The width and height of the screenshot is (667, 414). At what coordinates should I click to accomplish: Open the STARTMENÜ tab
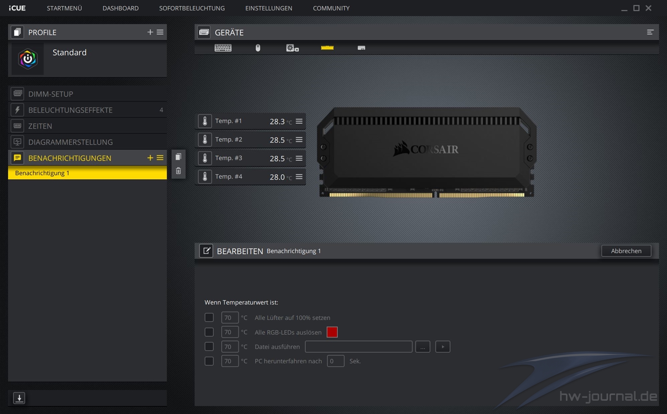[64, 8]
